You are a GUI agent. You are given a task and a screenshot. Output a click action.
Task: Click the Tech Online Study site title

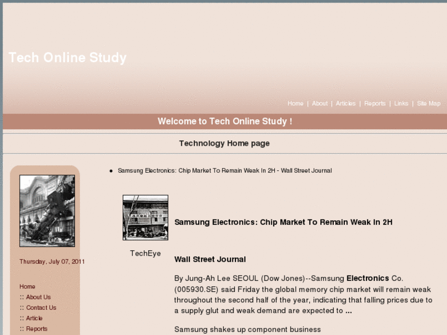click(68, 58)
